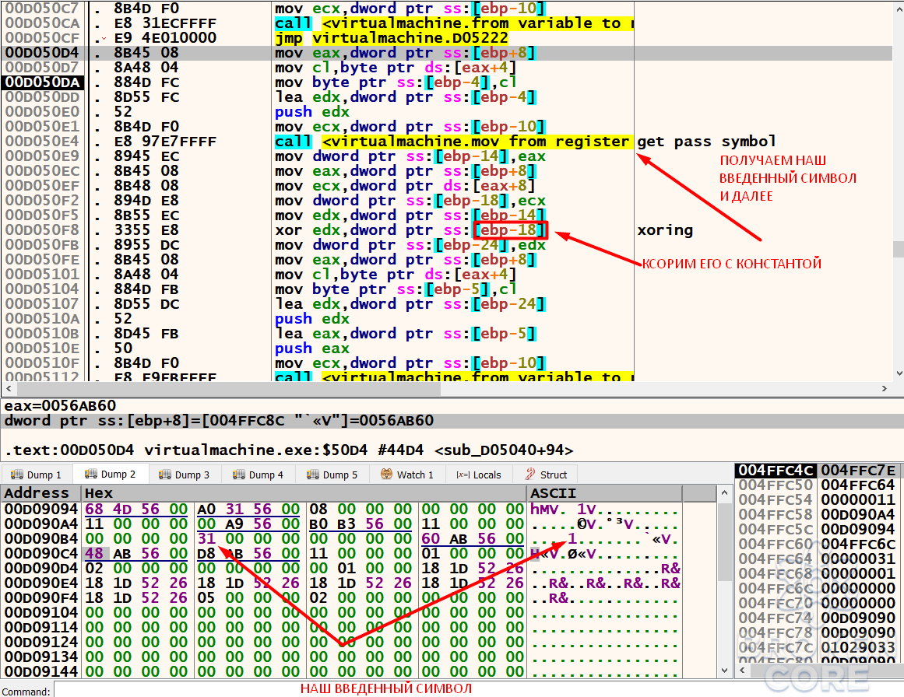Open the Struct tab

[x=547, y=475]
